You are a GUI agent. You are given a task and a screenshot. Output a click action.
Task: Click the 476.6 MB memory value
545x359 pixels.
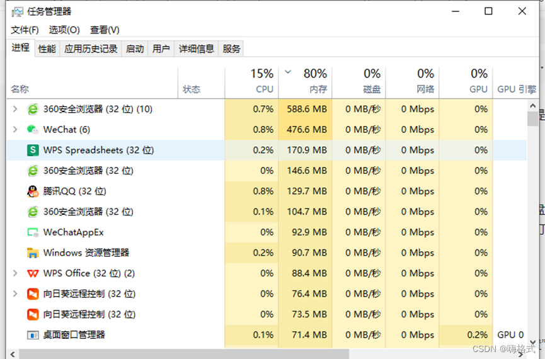point(307,130)
